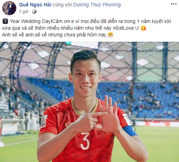Click the globe public privacy icon
This screenshot has height=162, width=179.
point(34,12)
